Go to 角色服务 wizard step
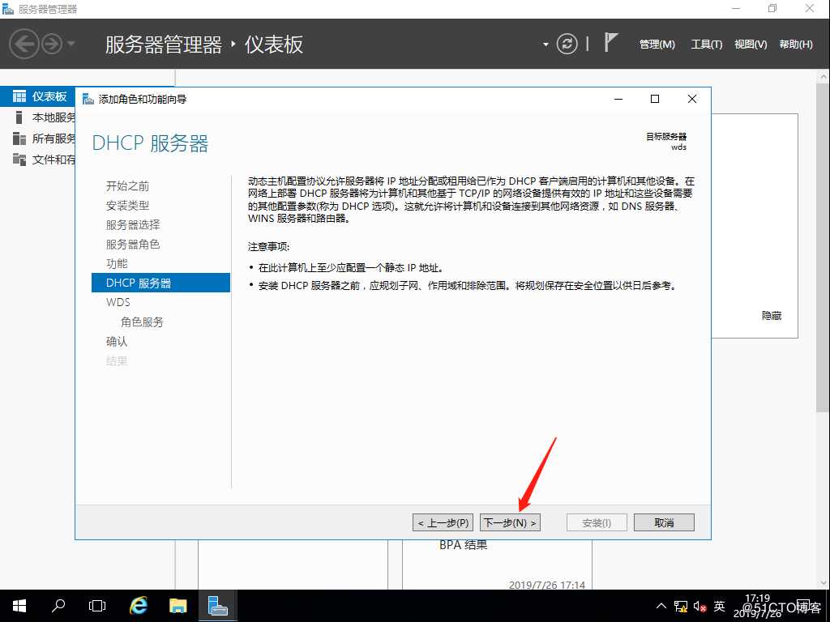This screenshot has width=830, height=622. [x=142, y=322]
